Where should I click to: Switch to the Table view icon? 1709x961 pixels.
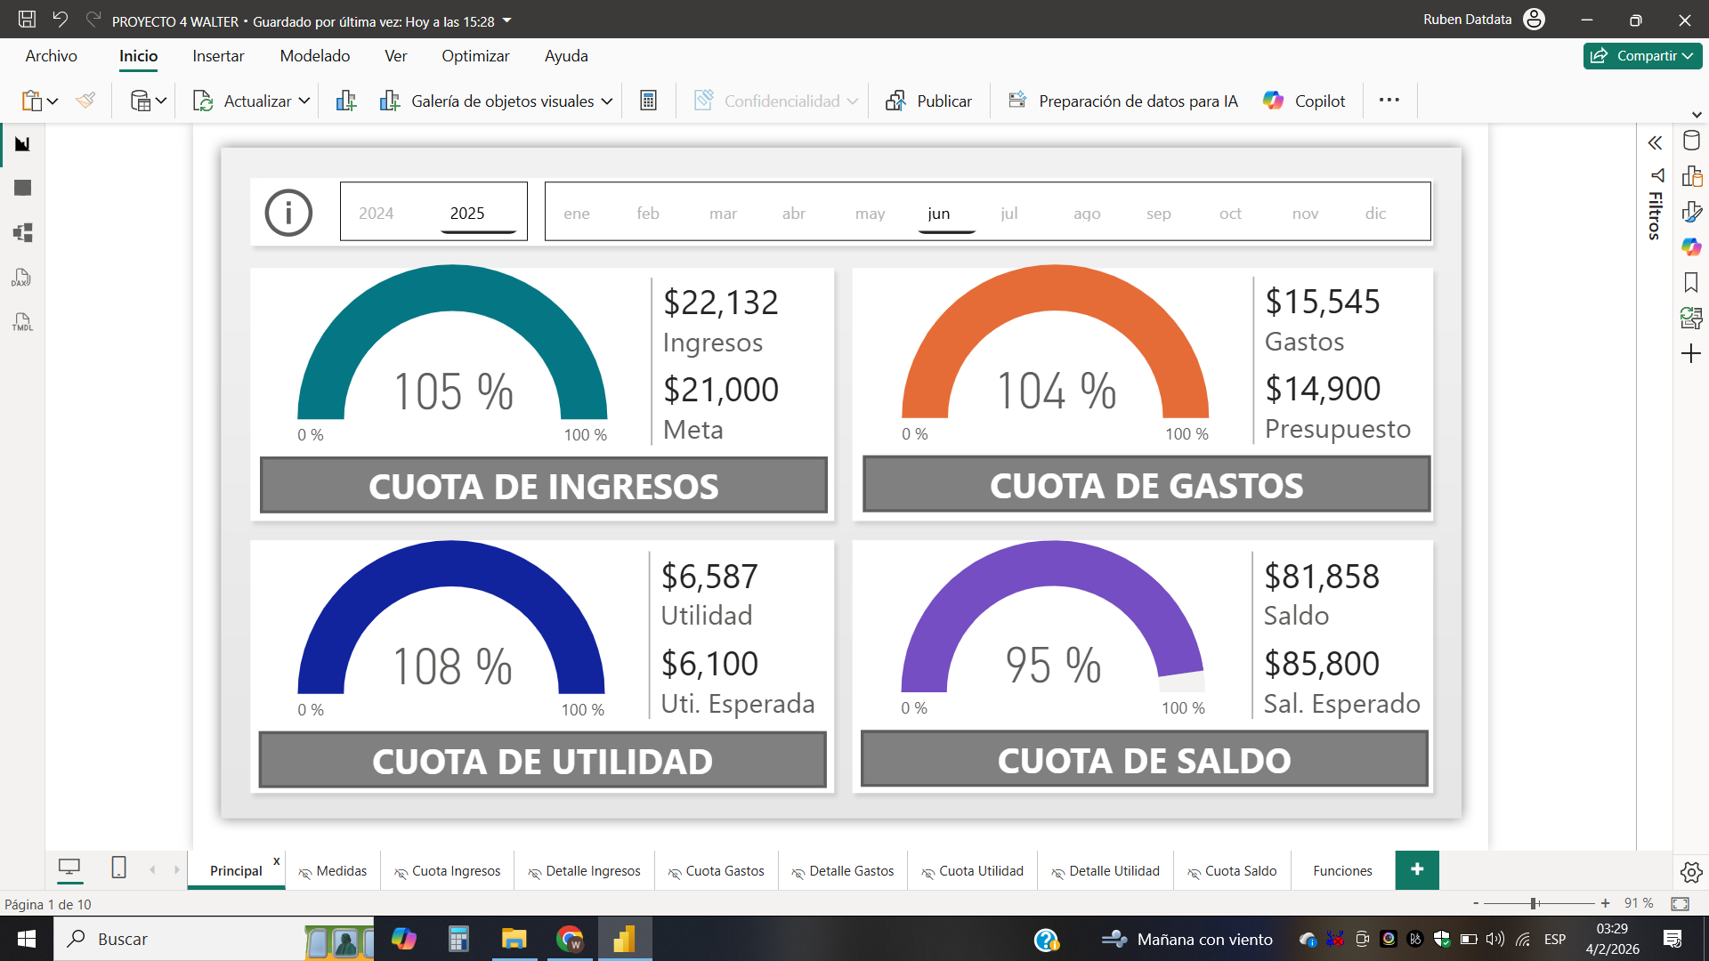tap(22, 188)
